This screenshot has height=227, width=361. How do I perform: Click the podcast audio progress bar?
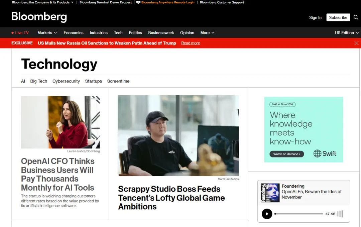tap(298, 214)
